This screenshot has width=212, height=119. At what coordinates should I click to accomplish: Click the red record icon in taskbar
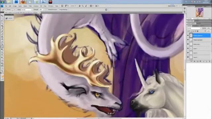(50, 2)
